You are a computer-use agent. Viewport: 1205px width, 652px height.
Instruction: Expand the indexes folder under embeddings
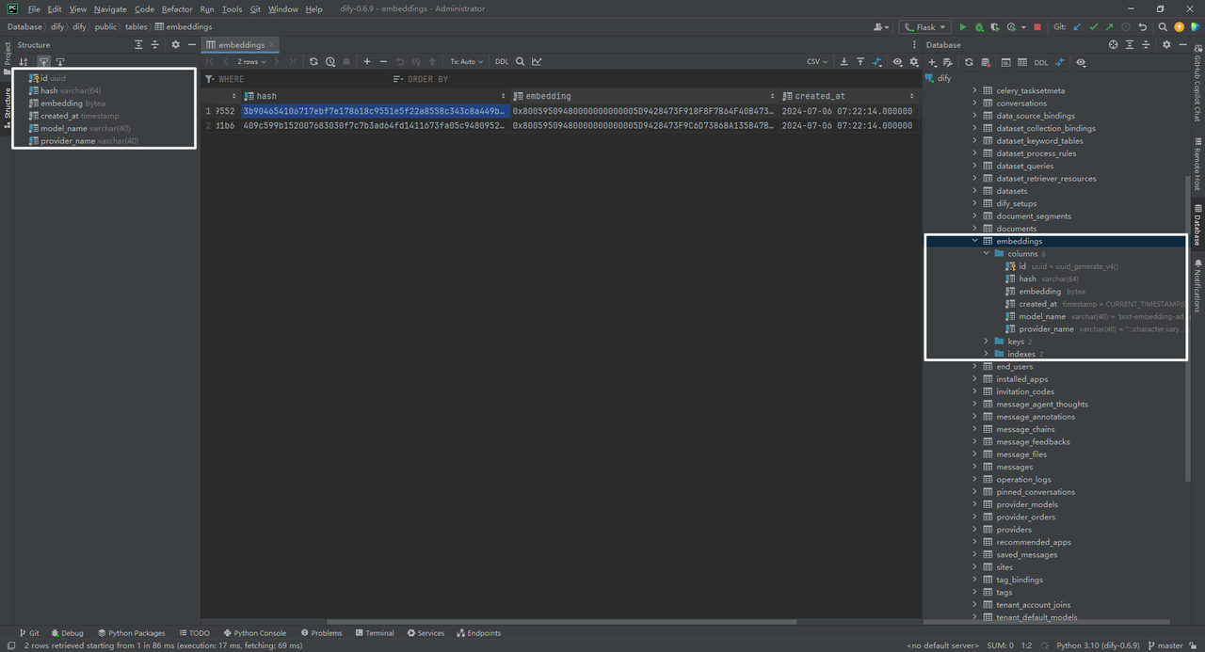click(x=987, y=354)
